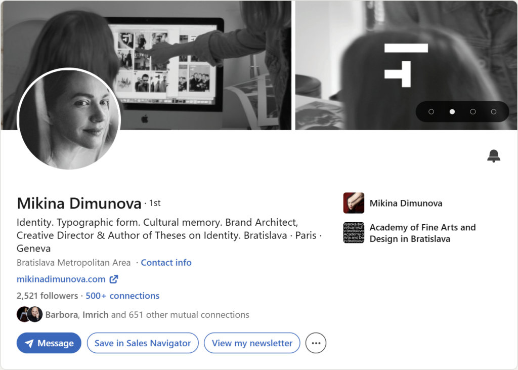
Task: Select the fourth carousel dot indicator
Action: coord(494,112)
